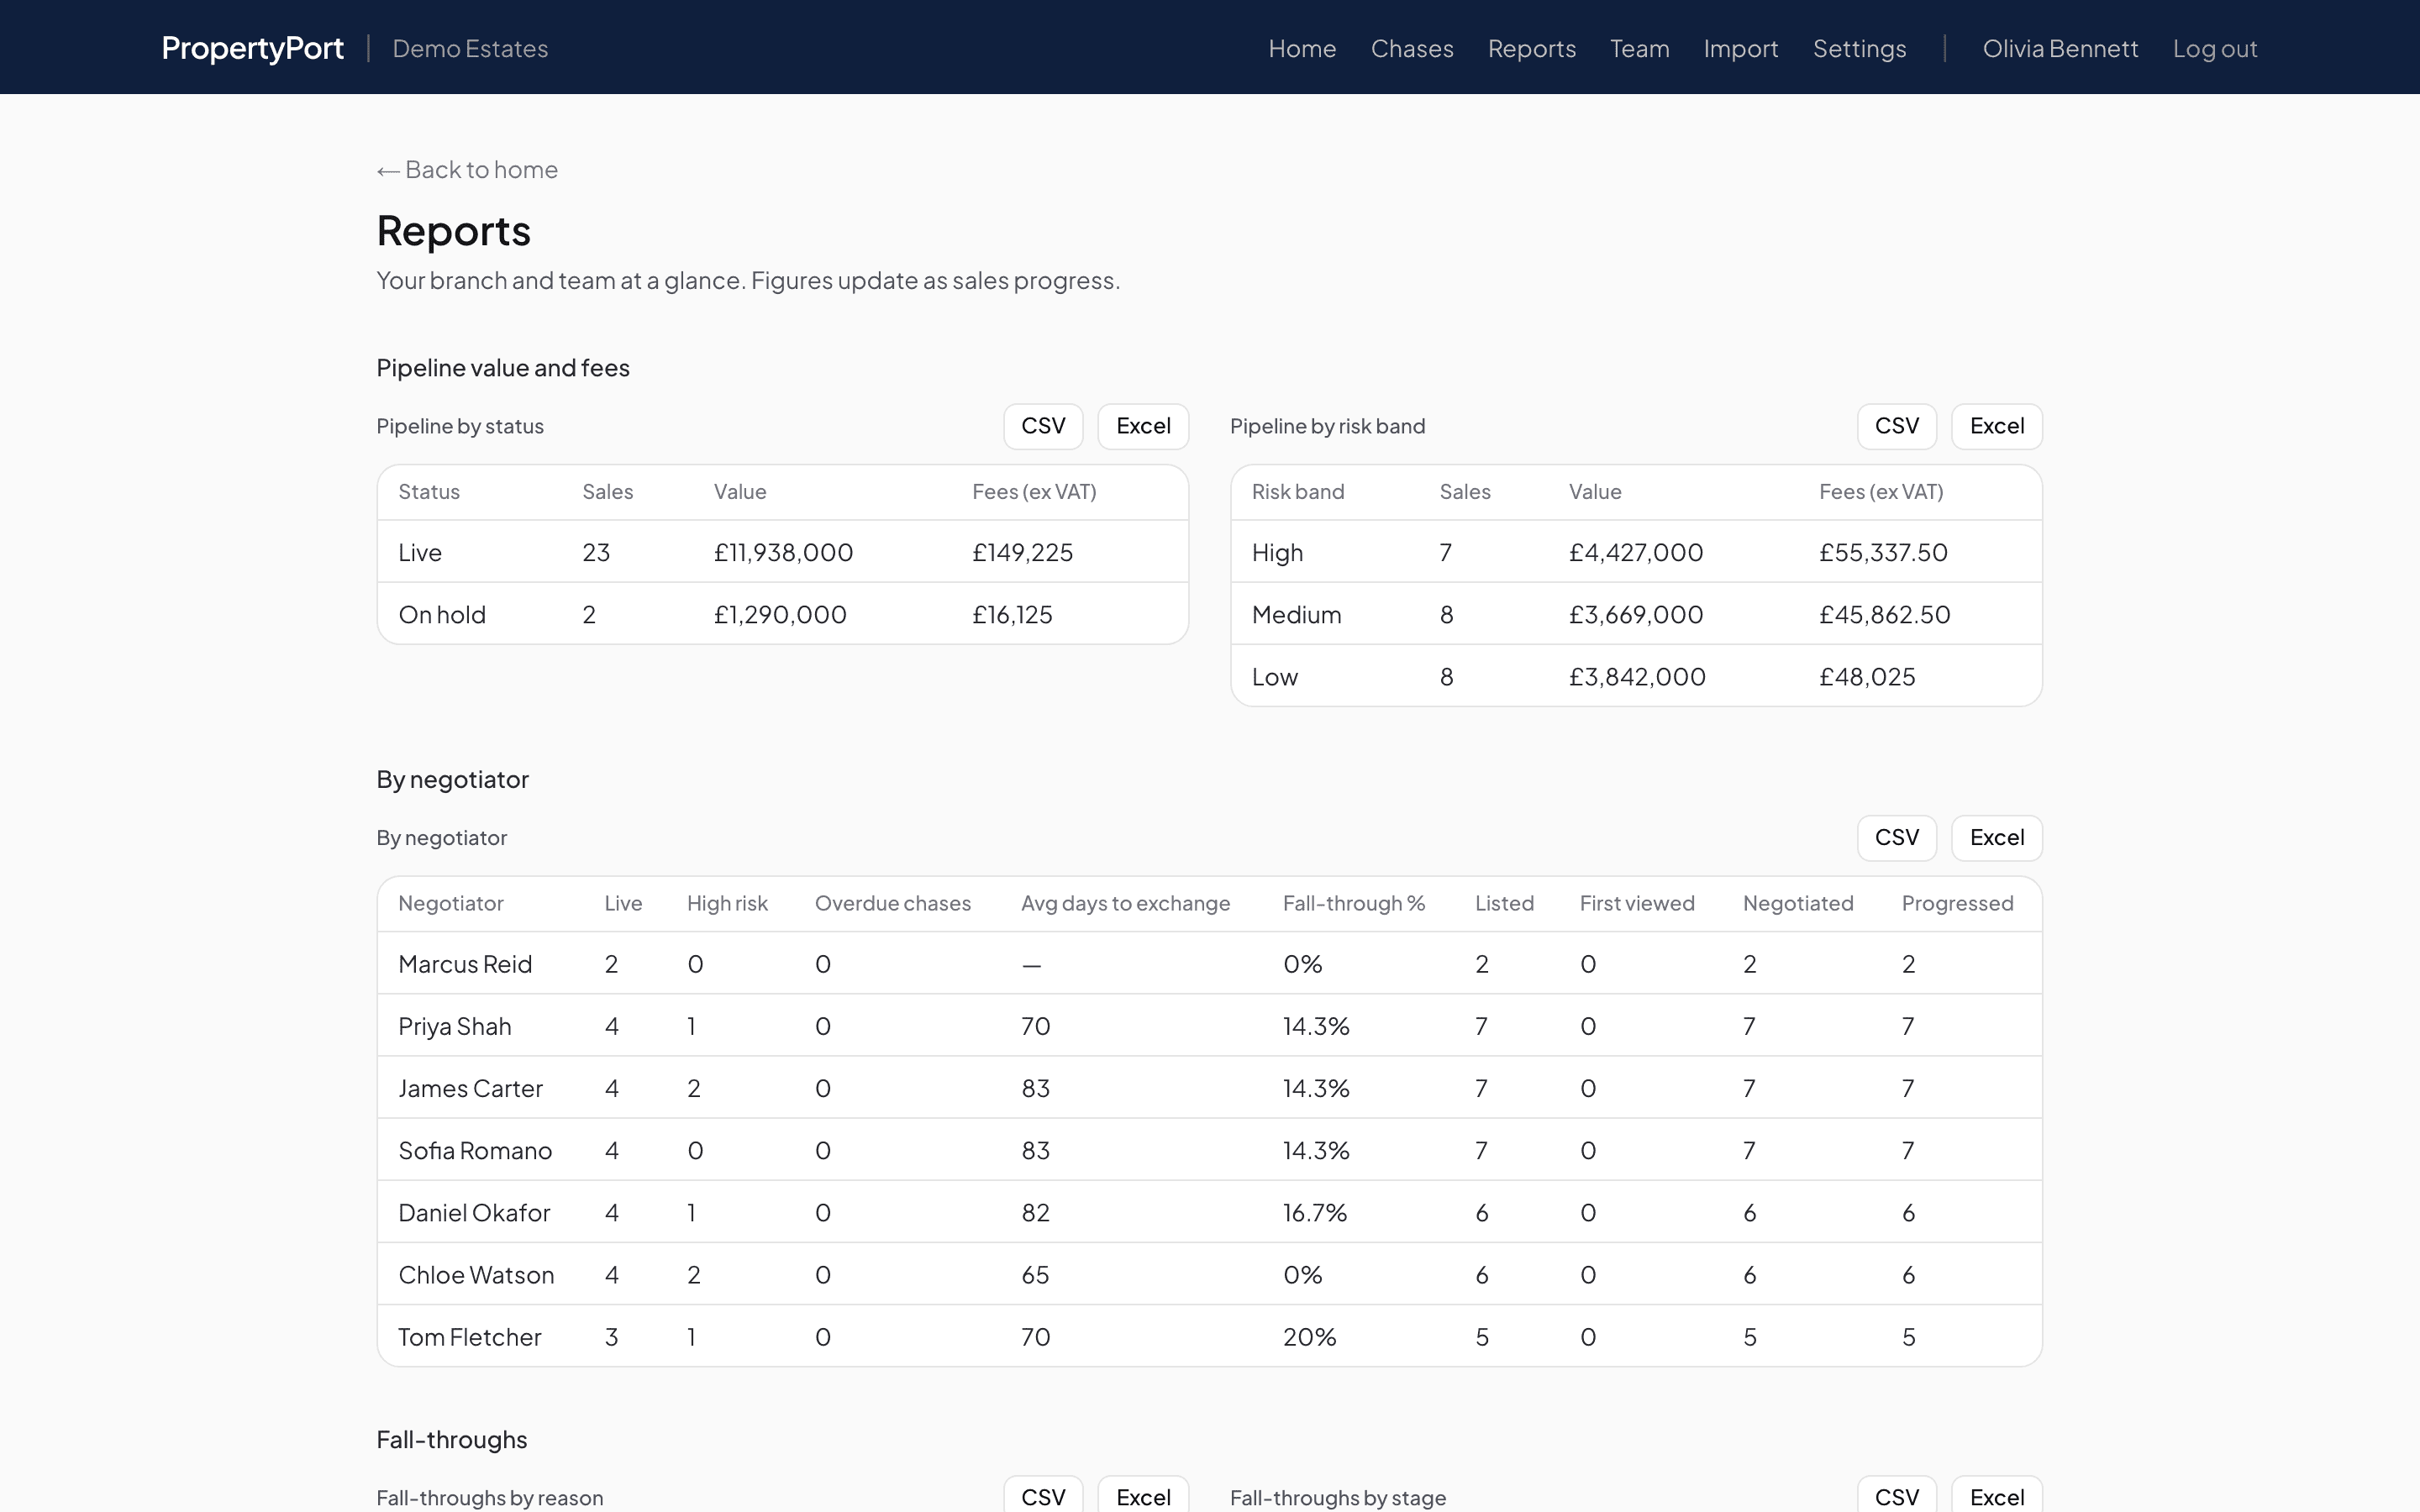This screenshot has height=1512, width=2420.
Task: Go to the Reports nav item
Action: click(x=1531, y=48)
